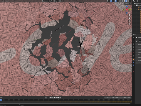This screenshot has width=141, height=106.
Task: Toggle show overlays button in header
Action: (116, 1)
